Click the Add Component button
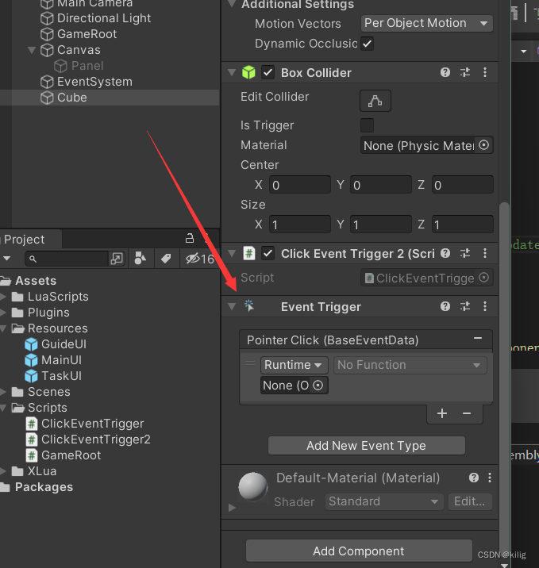Image resolution: width=539 pixels, height=568 pixels. coord(358,551)
